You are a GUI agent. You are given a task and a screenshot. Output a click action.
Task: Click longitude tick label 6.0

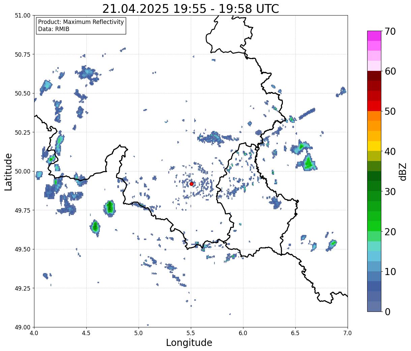tap(243, 333)
